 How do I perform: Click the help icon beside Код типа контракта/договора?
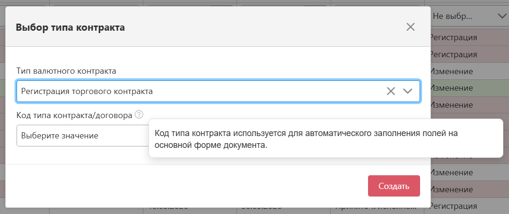point(139,114)
